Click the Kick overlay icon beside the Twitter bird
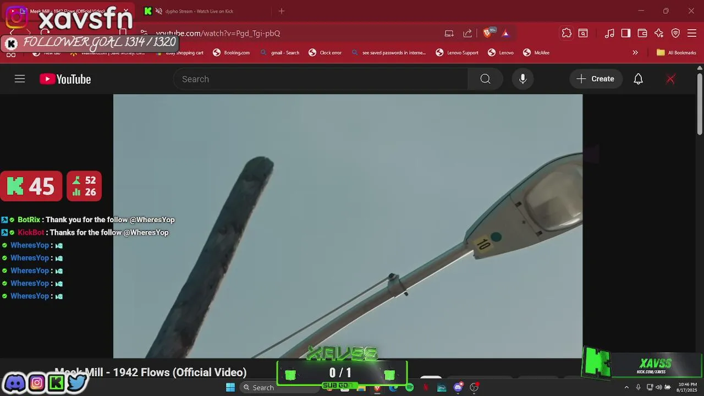This screenshot has width=704, height=396. point(56,382)
